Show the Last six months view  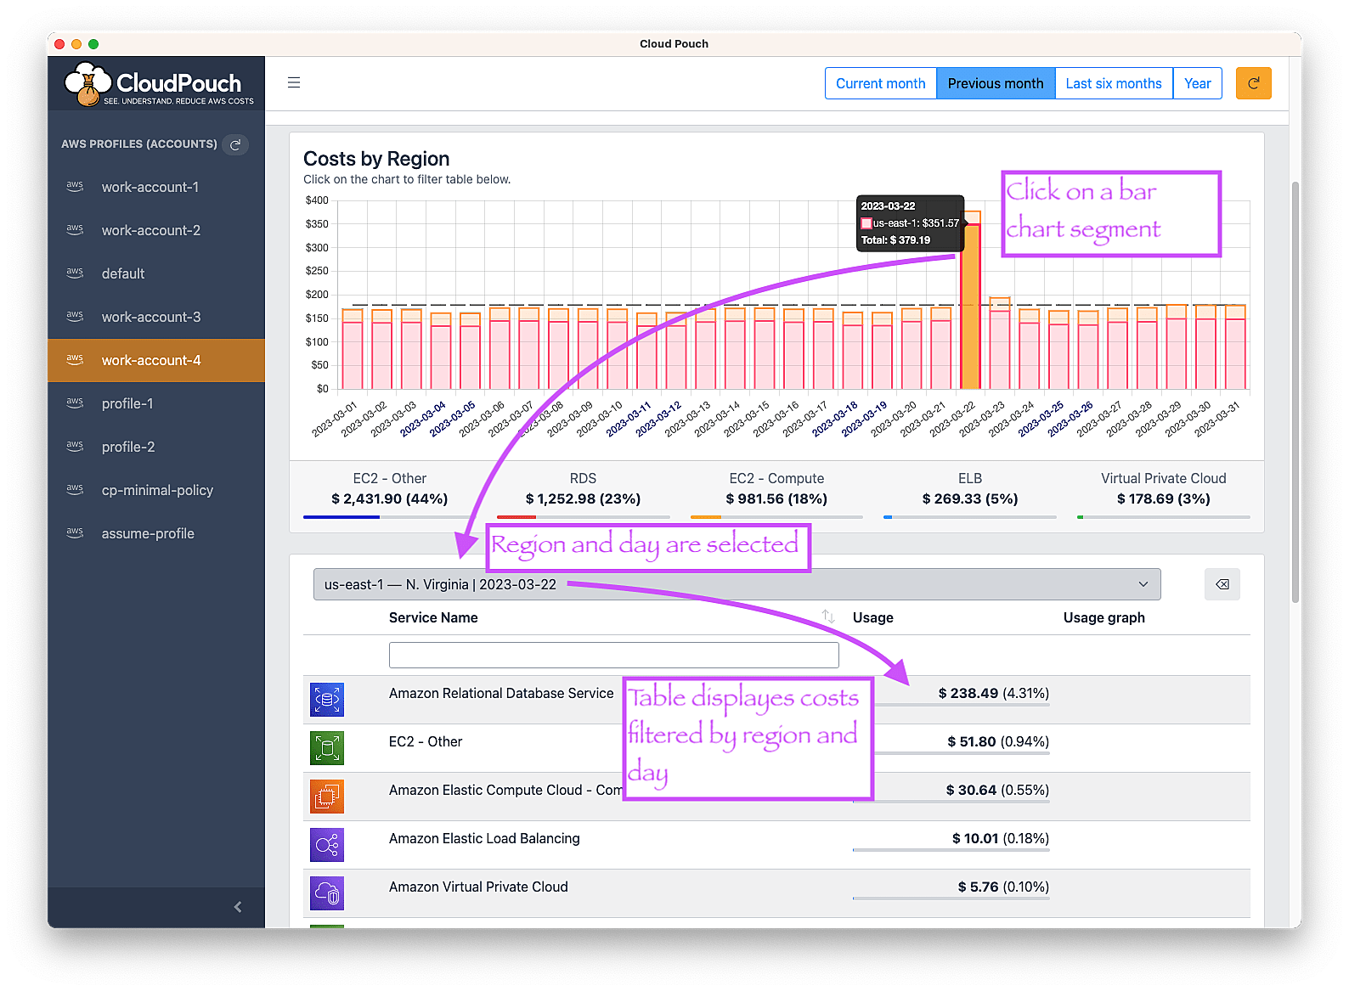pyautogui.click(x=1114, y=83)
